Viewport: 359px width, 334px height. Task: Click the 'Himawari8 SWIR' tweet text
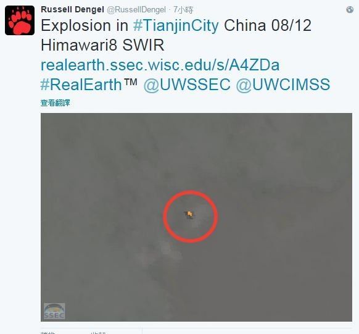click(x=102, y=45)
